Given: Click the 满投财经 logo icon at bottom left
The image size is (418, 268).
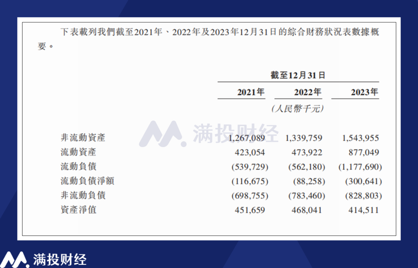Looking at the screenshot, I should pos(15,259).
